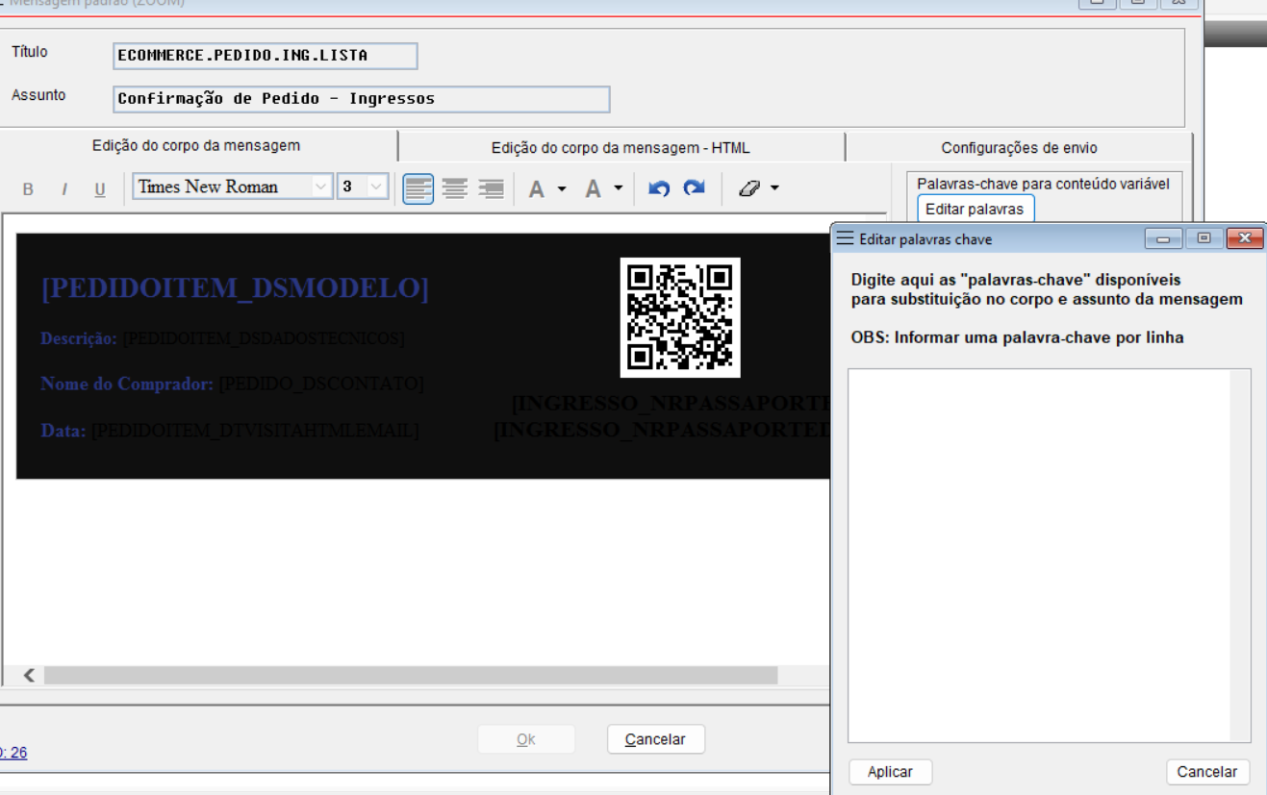Align text to the right
This screenshot has height=795, width=1267.
click(x=491, y=188)
